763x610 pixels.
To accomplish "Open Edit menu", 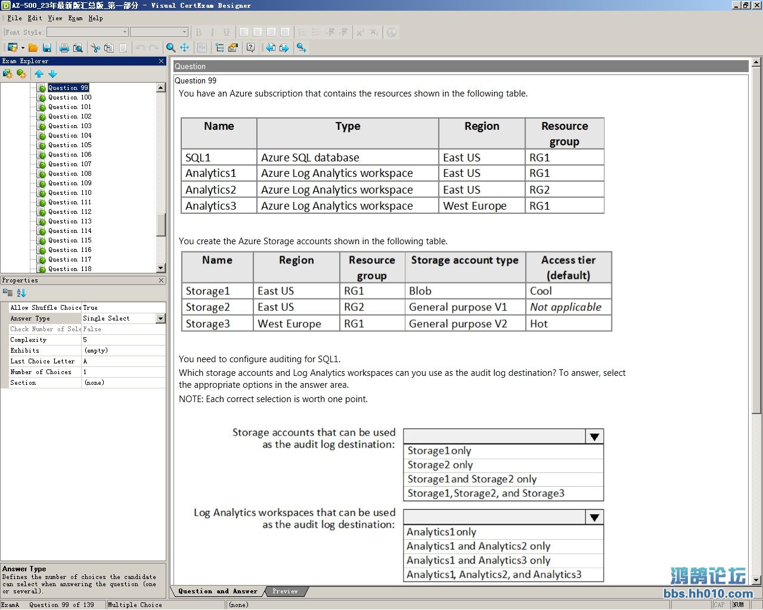I will click(35, 18).
